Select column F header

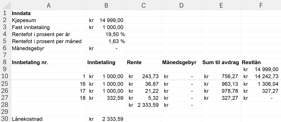click(261, 5)
